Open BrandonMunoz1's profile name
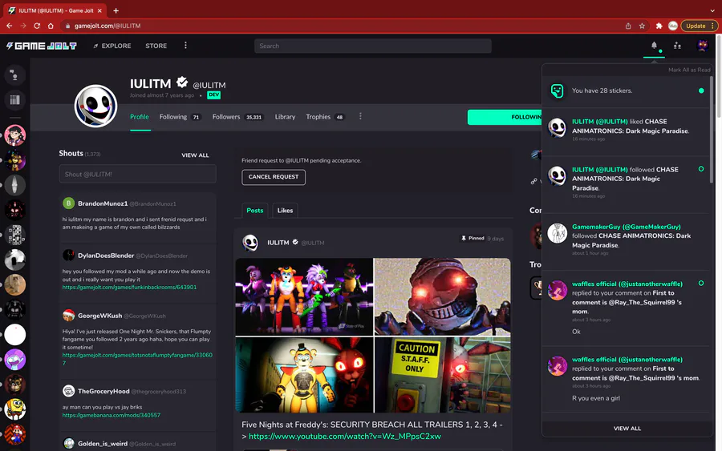722x451 pixels. pyautogui.click(x=103, y=203)
